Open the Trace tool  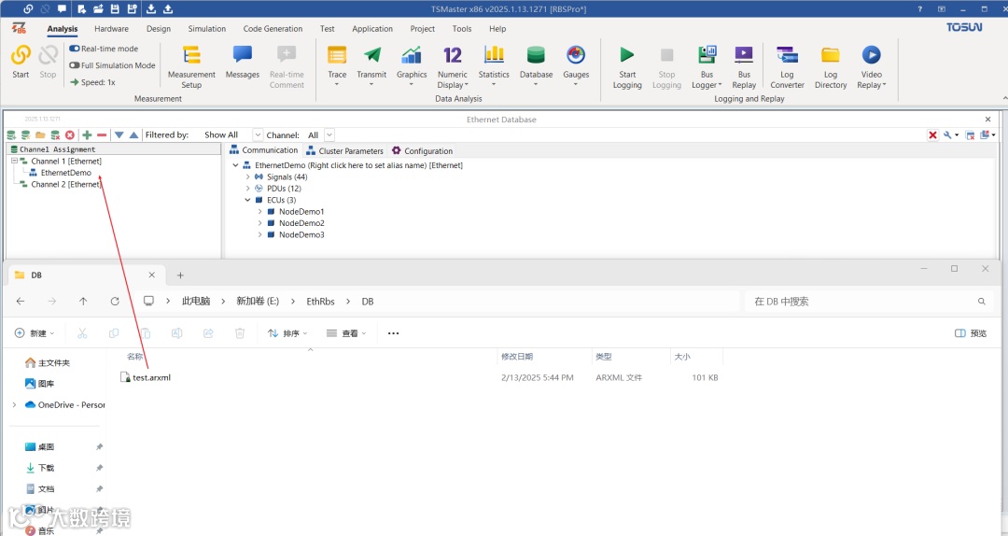[x=337, y=65]
